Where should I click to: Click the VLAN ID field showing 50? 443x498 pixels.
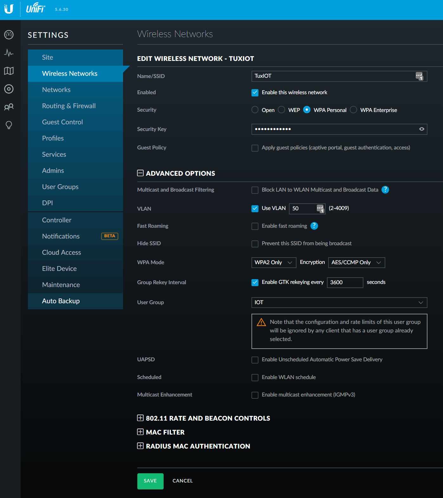click(x=307, y=209)
